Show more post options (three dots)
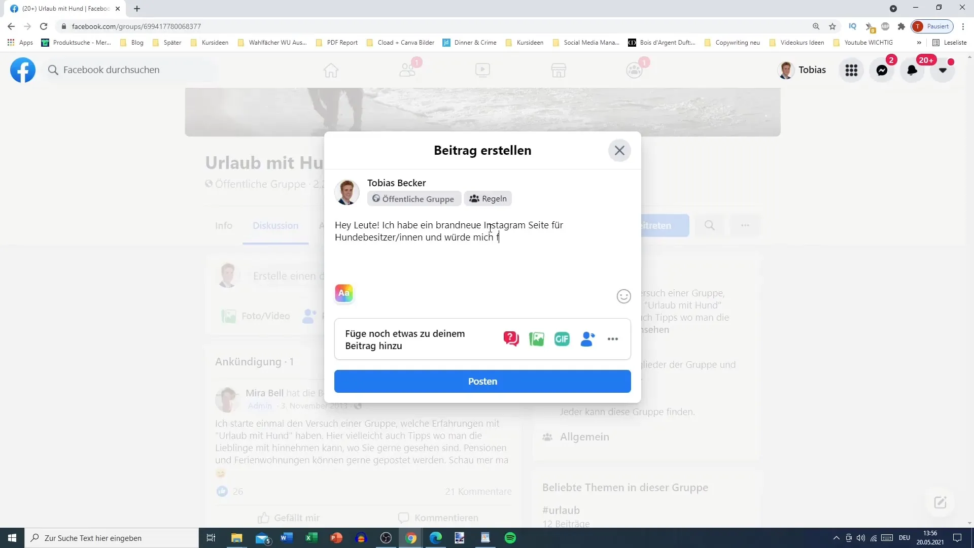 click(x=613, y=339)
